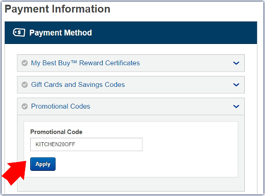Focus the Promotional Code input field
Viewport: 265px width, 196px height.
(86, 144)
